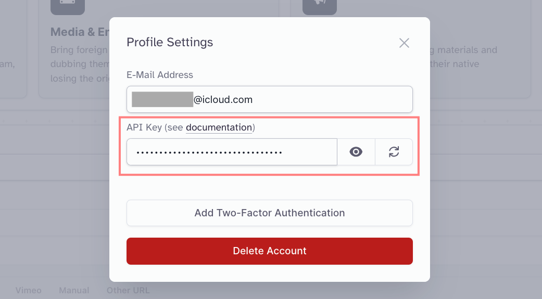Click the megaphone icon on right card
This screenshot has height=299, width=542.
(x=320, y=6)
